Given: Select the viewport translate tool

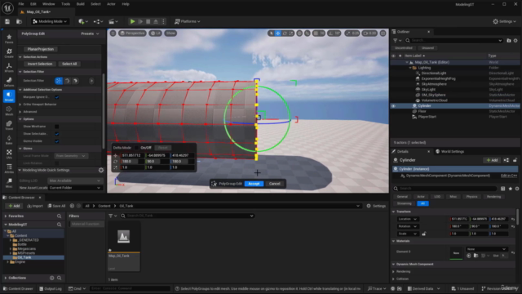Looking at the screenshot, I should pyautogui.click(x=278, y=33).
